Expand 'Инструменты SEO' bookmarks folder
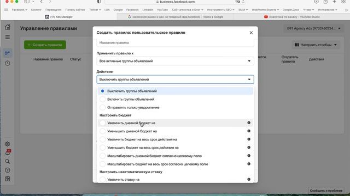This screenshot has width=350, height=196. coord(220,10)
